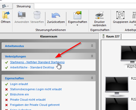The image size is (136, 110).
Task: Open the dropdown arrow under Eigenschaften
Action: tap(77, 25)
